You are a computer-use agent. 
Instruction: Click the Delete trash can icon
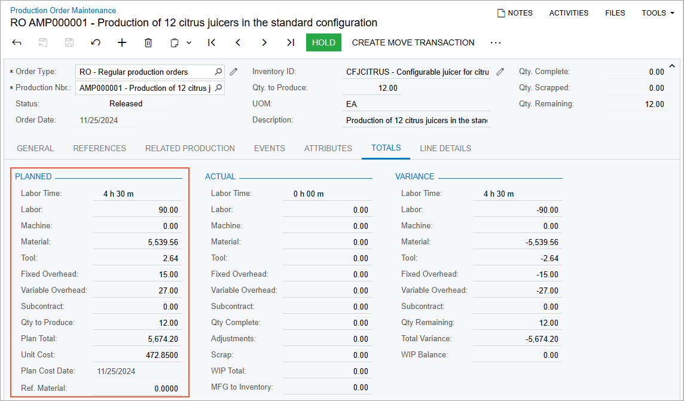(x=148, y=42)
